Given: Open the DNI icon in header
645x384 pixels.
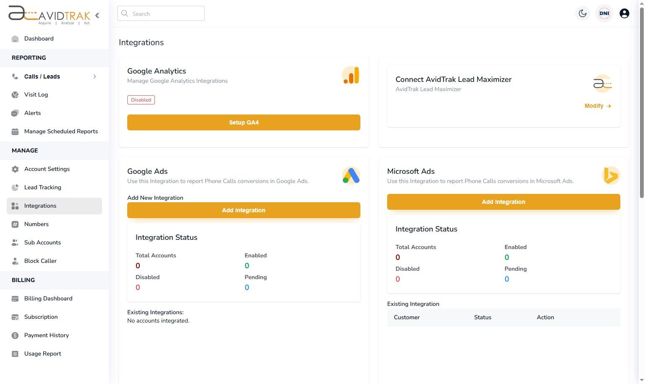Looking at the screenshot, I should [x=604, y=13].
